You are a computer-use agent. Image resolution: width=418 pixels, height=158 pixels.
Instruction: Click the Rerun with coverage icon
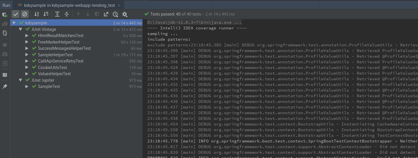tap(5, 15)
